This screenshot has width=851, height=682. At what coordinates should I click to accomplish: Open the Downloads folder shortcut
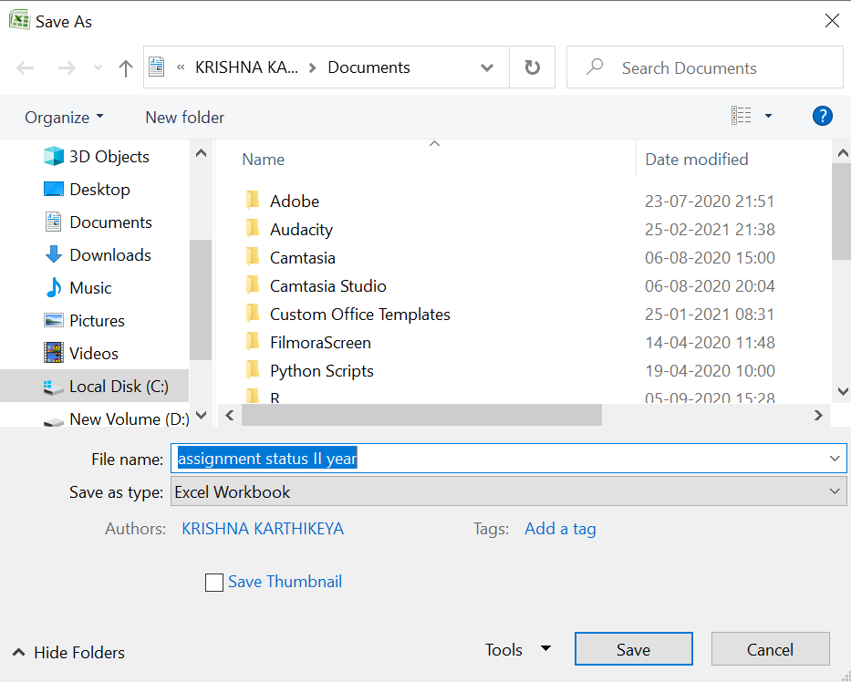(x=109, y=255)
